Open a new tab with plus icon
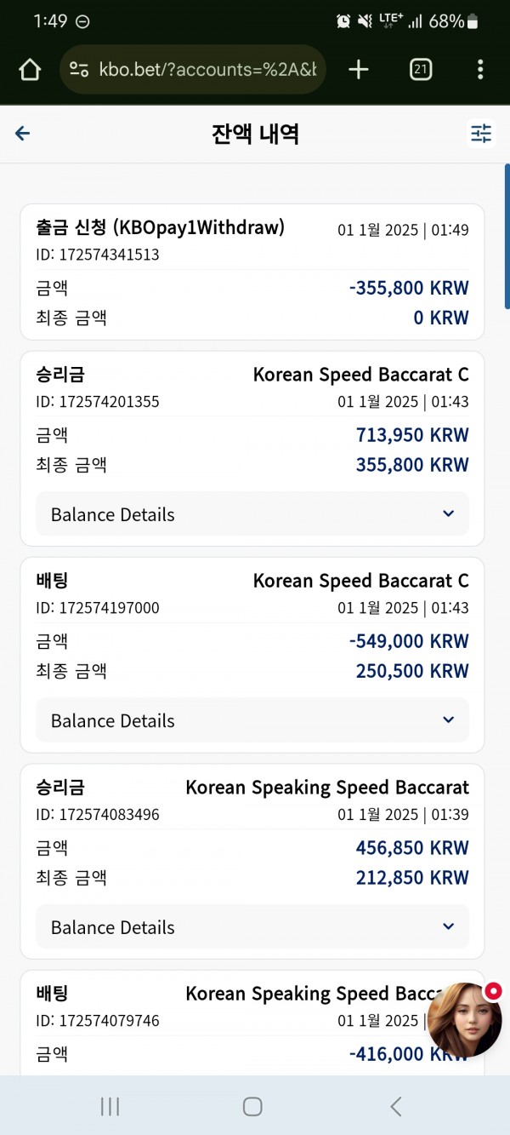510x1135 pixels. pos(359,70)
